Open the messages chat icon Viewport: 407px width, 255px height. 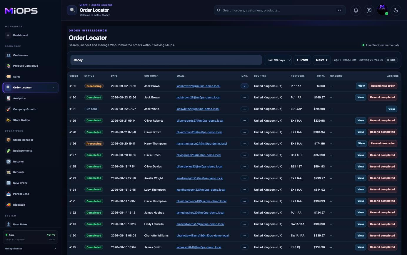coord(369,10)
